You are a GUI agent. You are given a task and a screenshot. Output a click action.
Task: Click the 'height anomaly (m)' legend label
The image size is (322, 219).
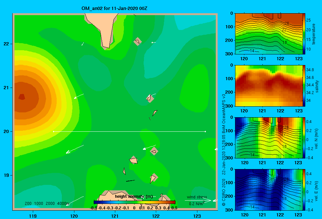[134, 196]
